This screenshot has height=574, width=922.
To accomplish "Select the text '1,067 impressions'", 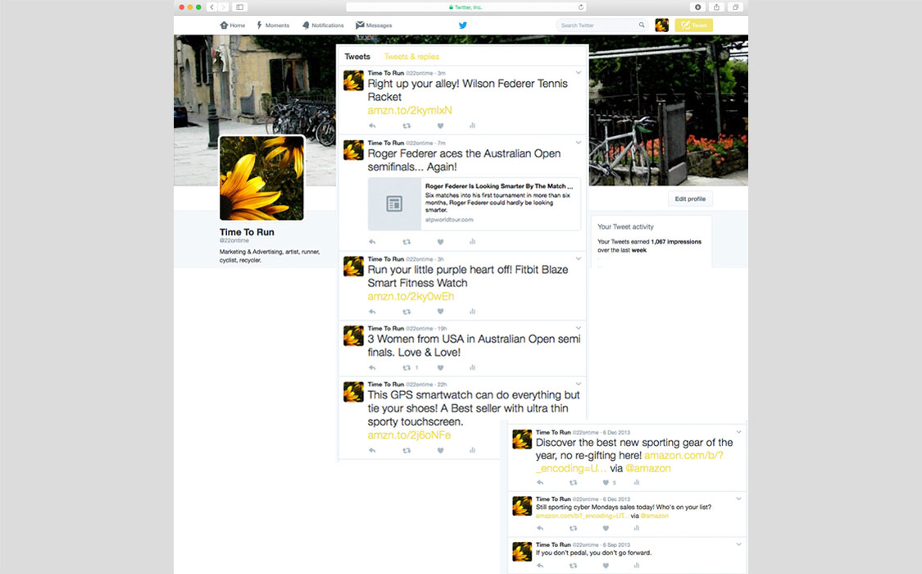I will (676, 242).
